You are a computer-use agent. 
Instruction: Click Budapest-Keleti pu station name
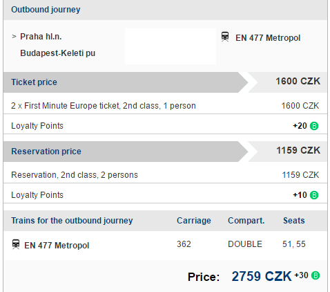coord(58,53)
